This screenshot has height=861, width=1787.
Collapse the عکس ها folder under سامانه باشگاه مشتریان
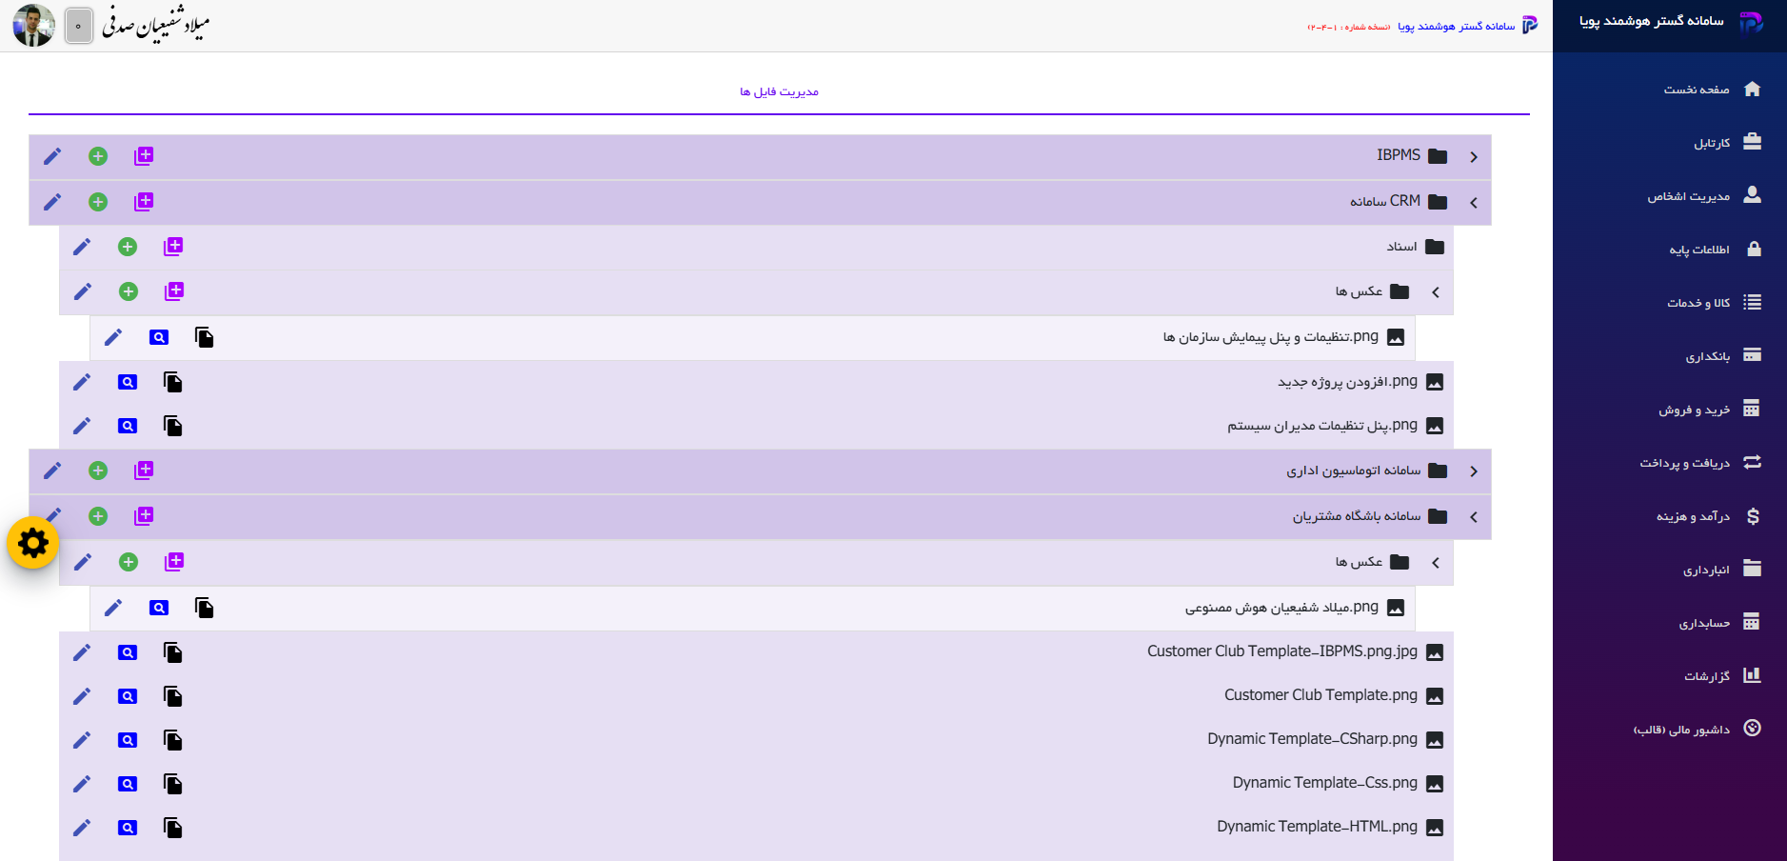pos(1436,563)
